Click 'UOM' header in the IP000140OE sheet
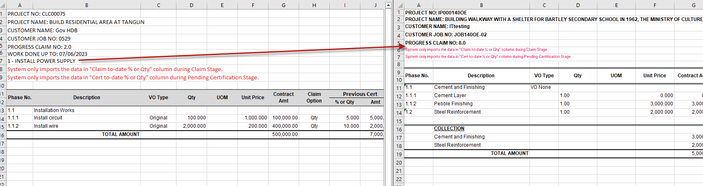Screen dimensions: 703x186 [616, 76]
